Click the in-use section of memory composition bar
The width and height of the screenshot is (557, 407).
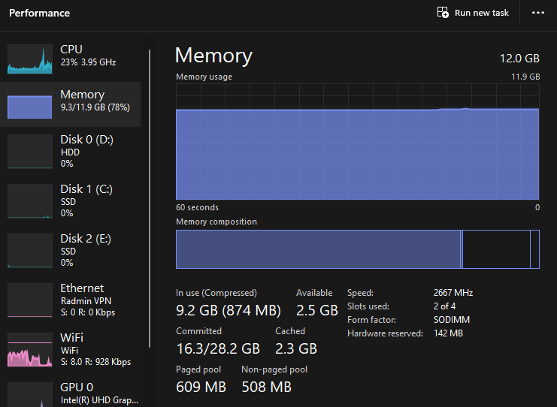click(317, 249)
